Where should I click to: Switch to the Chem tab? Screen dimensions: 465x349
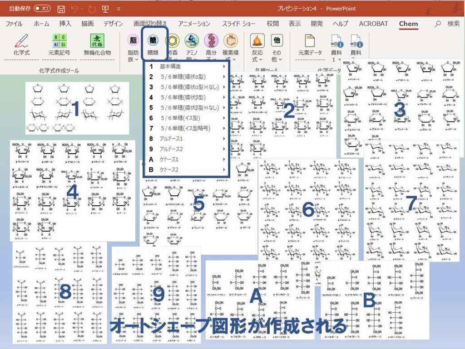coord(408,24)
